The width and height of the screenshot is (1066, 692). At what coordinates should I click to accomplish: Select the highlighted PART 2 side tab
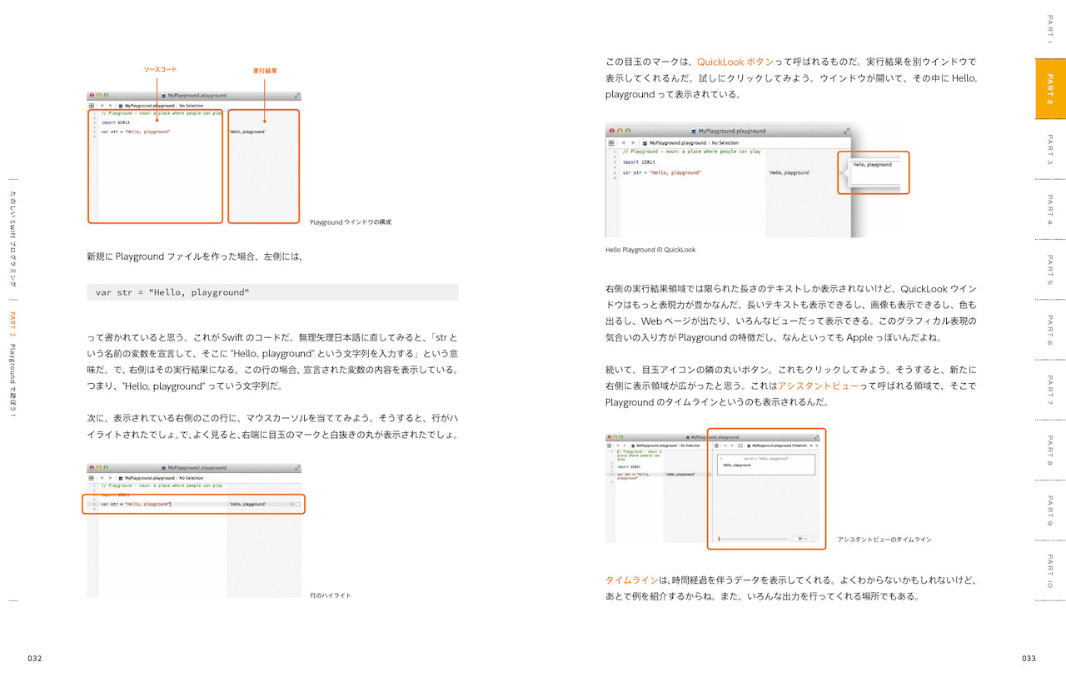tap(1050, 88)
